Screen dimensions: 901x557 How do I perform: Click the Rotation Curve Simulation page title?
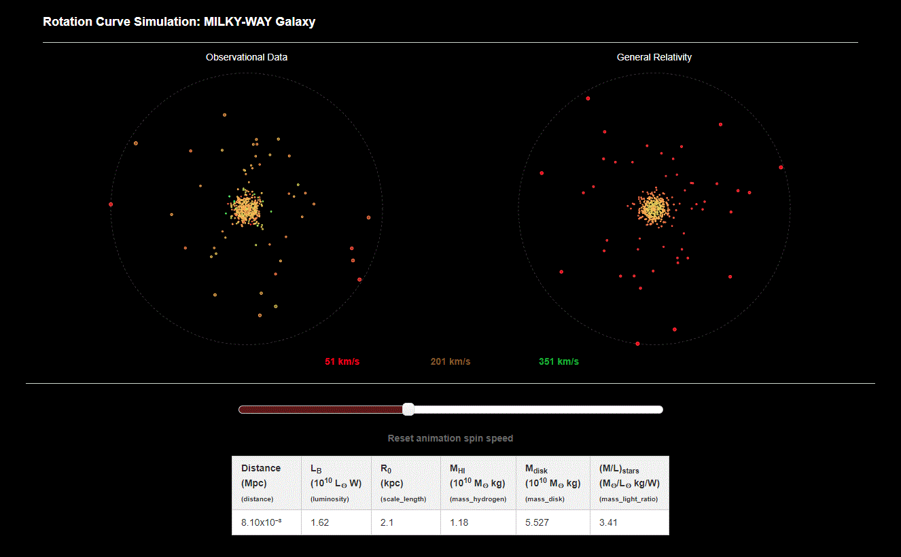coord(179,22)
